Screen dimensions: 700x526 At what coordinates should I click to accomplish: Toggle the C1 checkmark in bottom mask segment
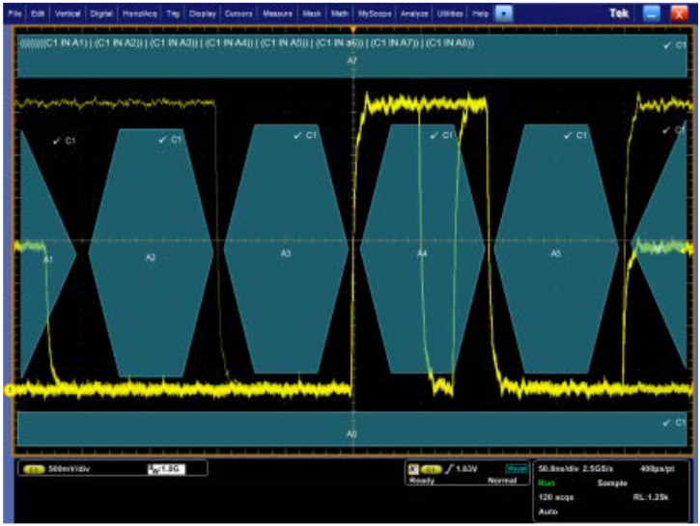coord(674,423)
